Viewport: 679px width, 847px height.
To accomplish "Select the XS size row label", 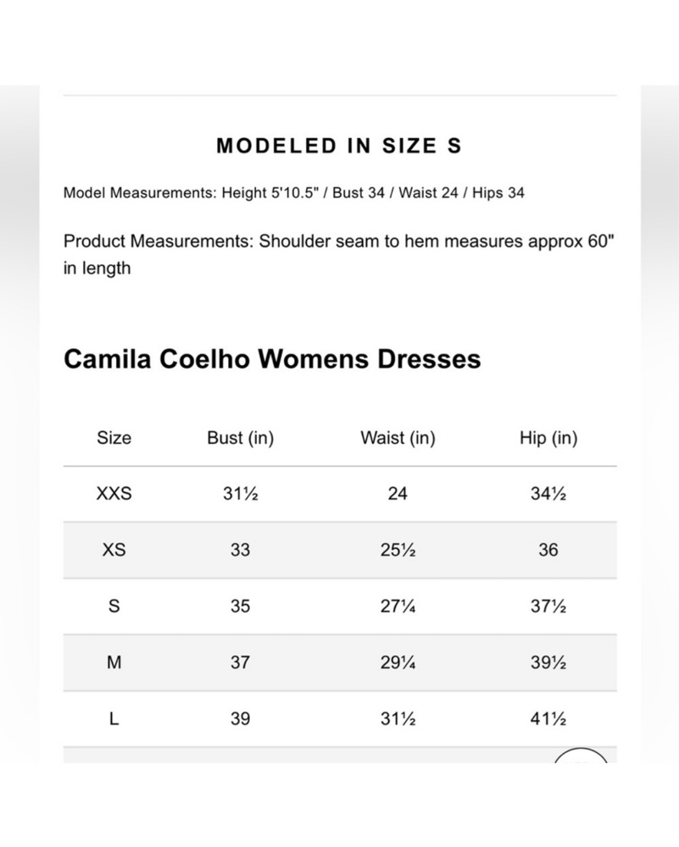I will tap(114, 550).
